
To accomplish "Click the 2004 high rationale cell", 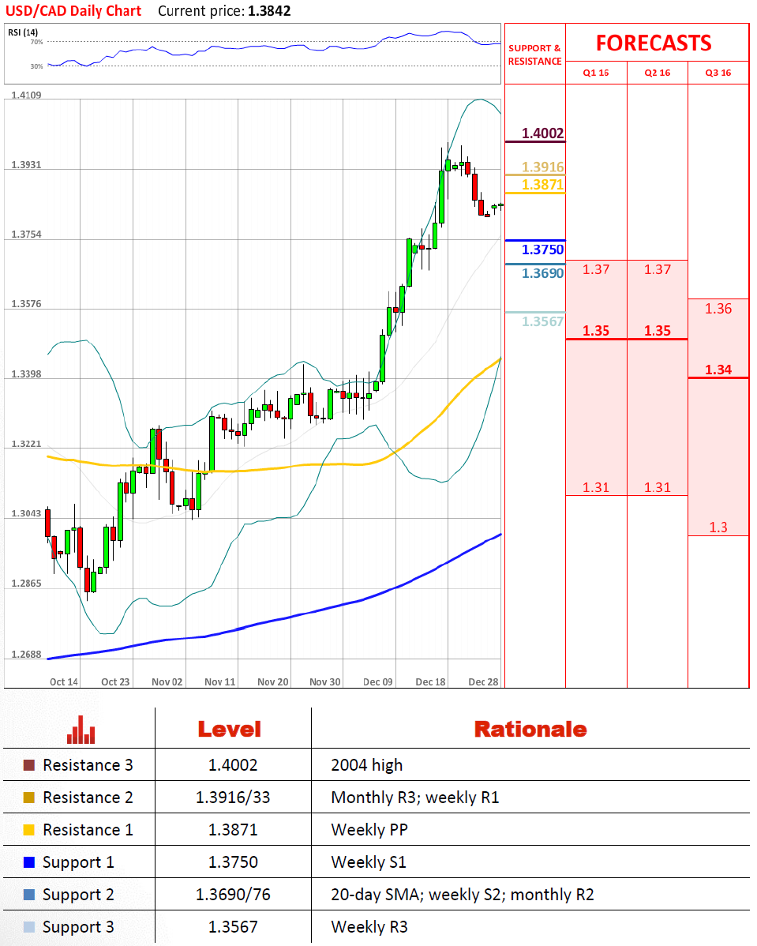I will coord(367,766).
